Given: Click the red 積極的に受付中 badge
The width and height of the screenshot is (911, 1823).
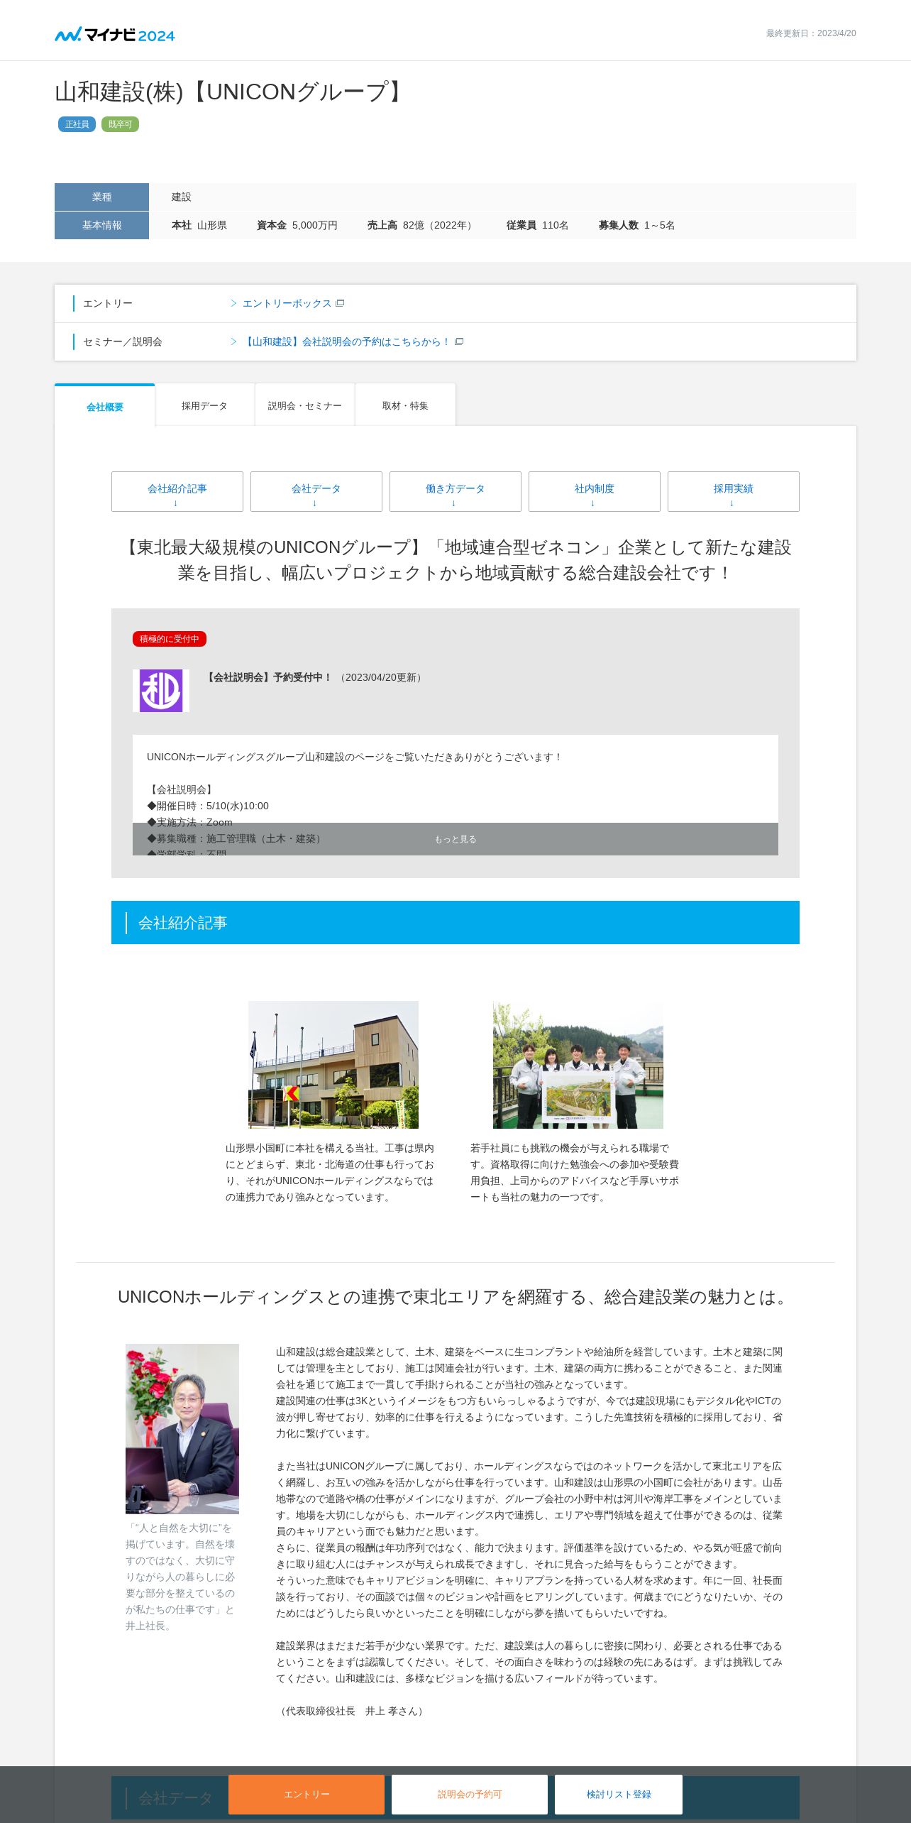Looking at the screenshot, I should click(170, 639).
